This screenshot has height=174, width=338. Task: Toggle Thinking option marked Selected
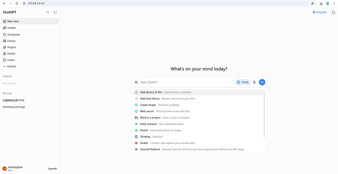[198, 137]
